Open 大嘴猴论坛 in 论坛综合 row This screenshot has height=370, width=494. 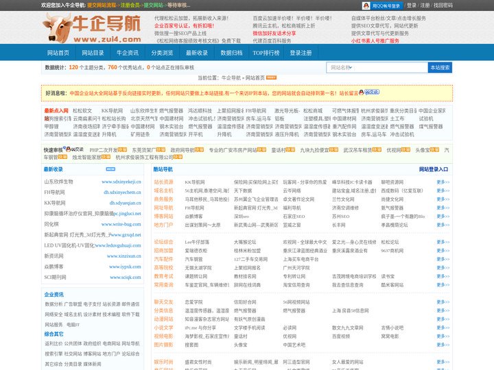[x=245, y=242]
